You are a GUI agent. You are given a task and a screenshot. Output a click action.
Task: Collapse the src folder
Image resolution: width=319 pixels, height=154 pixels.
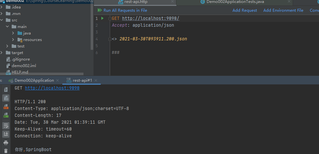coord(2,20)
